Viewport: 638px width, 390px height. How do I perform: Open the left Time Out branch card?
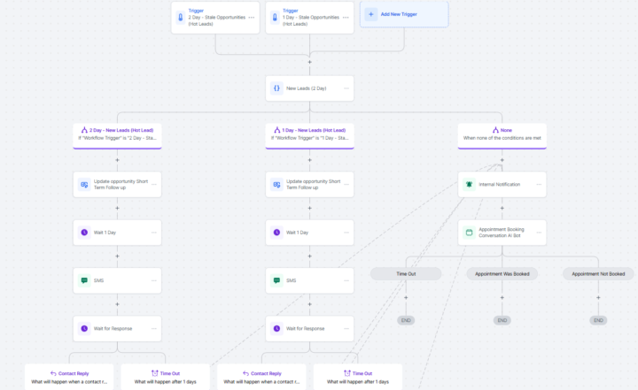pos(165,377)
